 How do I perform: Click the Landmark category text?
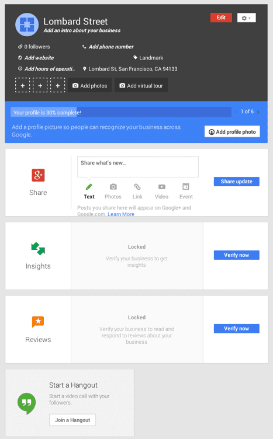pos(151,58)
